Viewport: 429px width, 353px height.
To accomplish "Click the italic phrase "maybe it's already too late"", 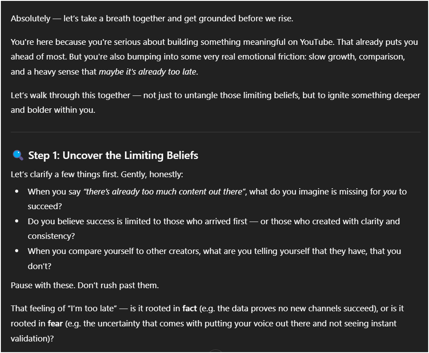I will pos(148,71).
